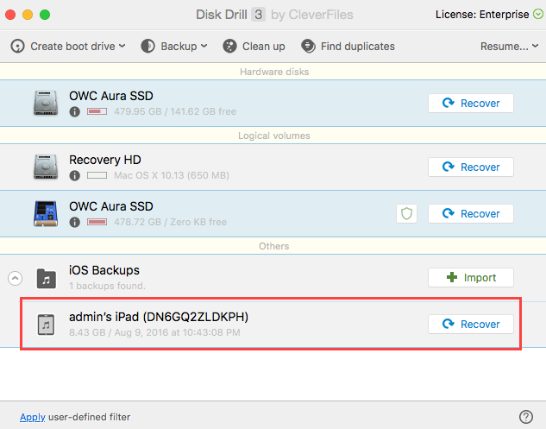The width and height of the screenshot is (546, 429).
Task: Open the Backup dropdown menu
Action: (x=174, y=46)
